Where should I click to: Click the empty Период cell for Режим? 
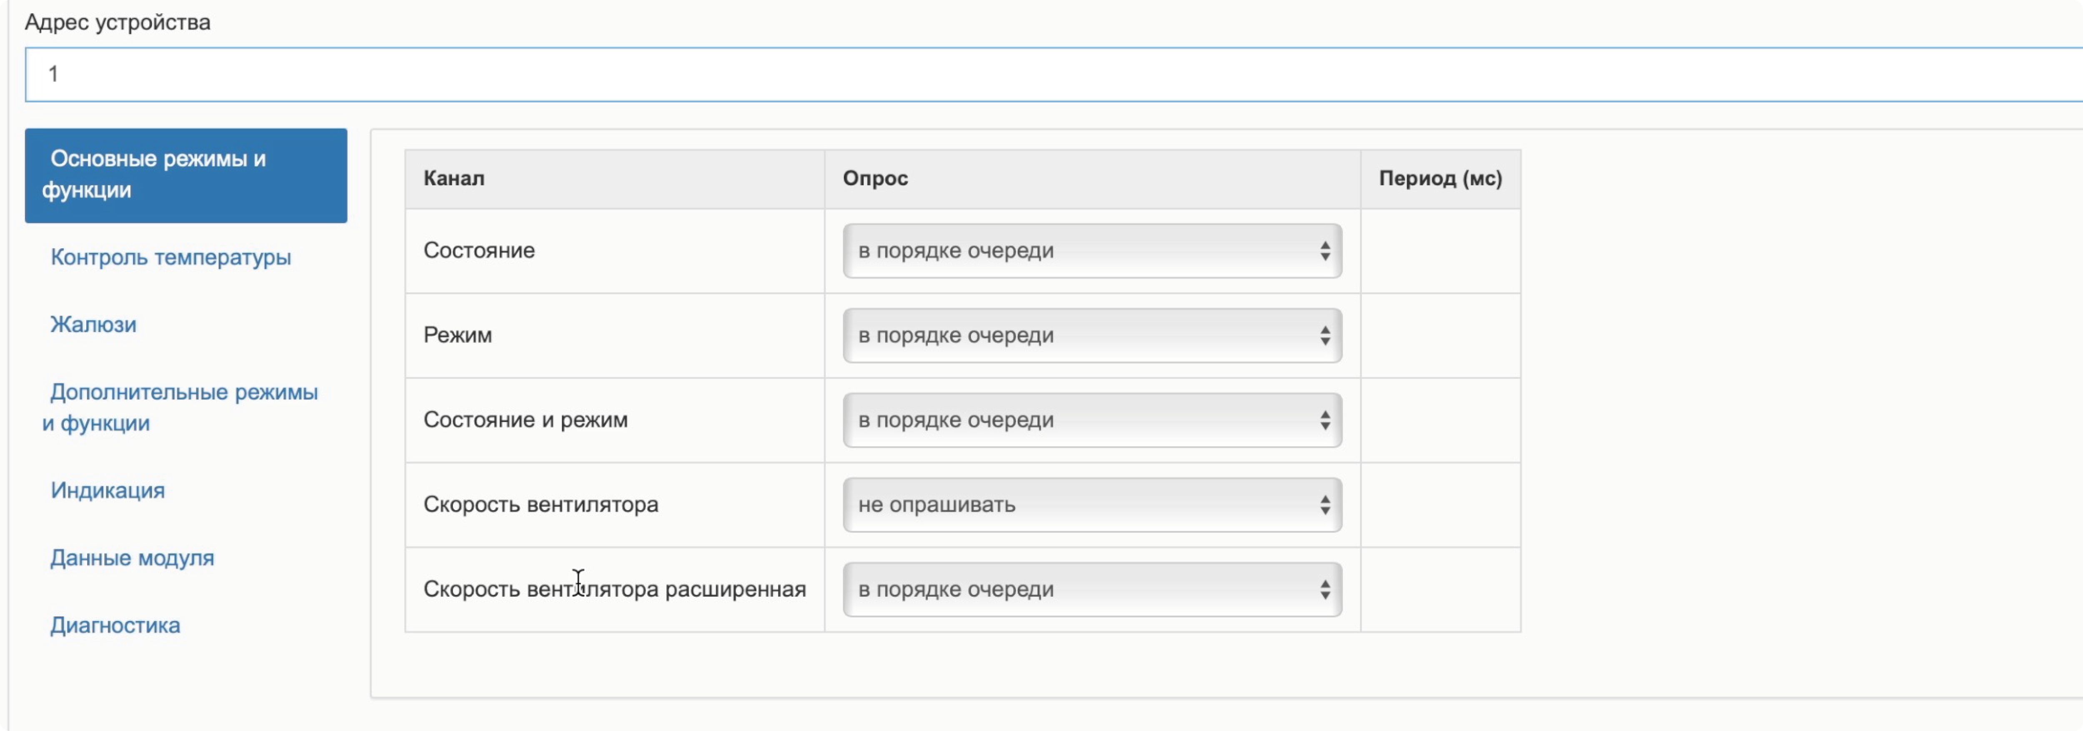tap(1440, 336)
